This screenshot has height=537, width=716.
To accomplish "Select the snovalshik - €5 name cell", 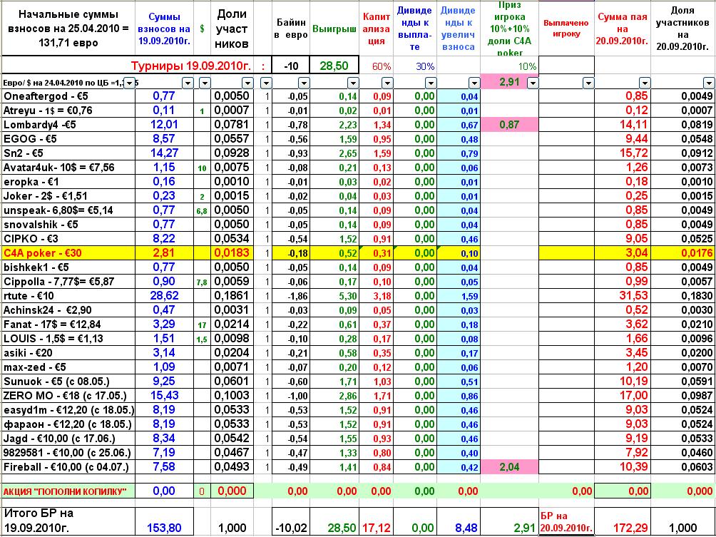I will click(x=68, y=224).
